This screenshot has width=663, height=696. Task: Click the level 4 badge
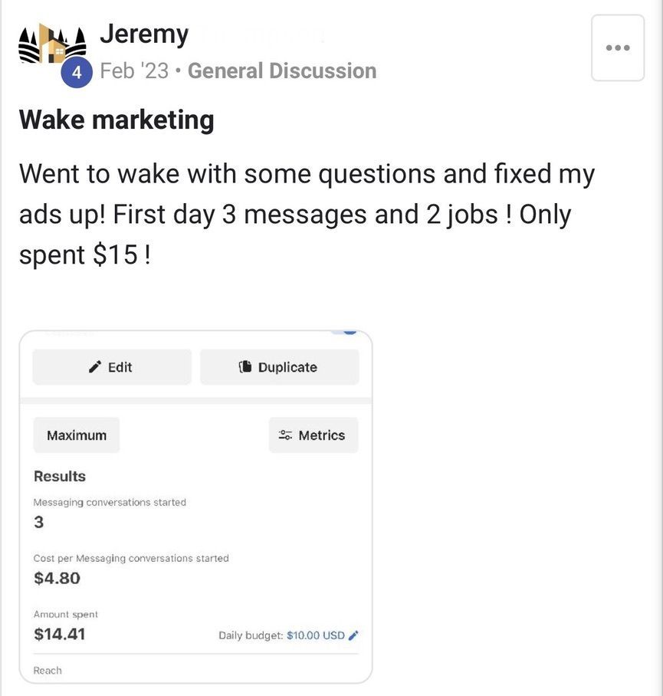tap(76, 73)
